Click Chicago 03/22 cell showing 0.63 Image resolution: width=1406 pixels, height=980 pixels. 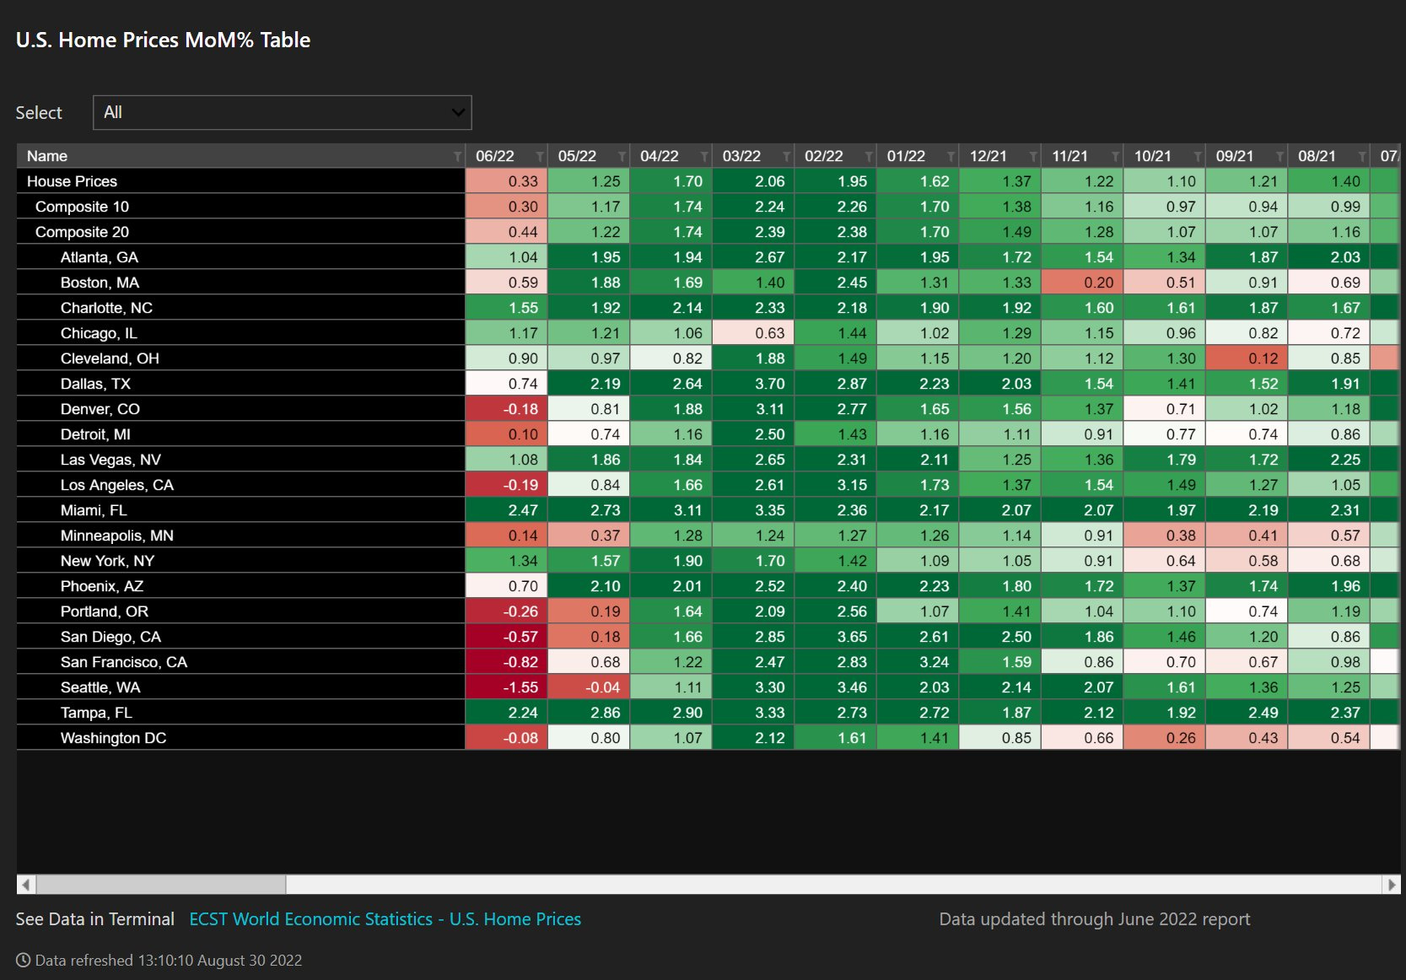coord(753,333)
